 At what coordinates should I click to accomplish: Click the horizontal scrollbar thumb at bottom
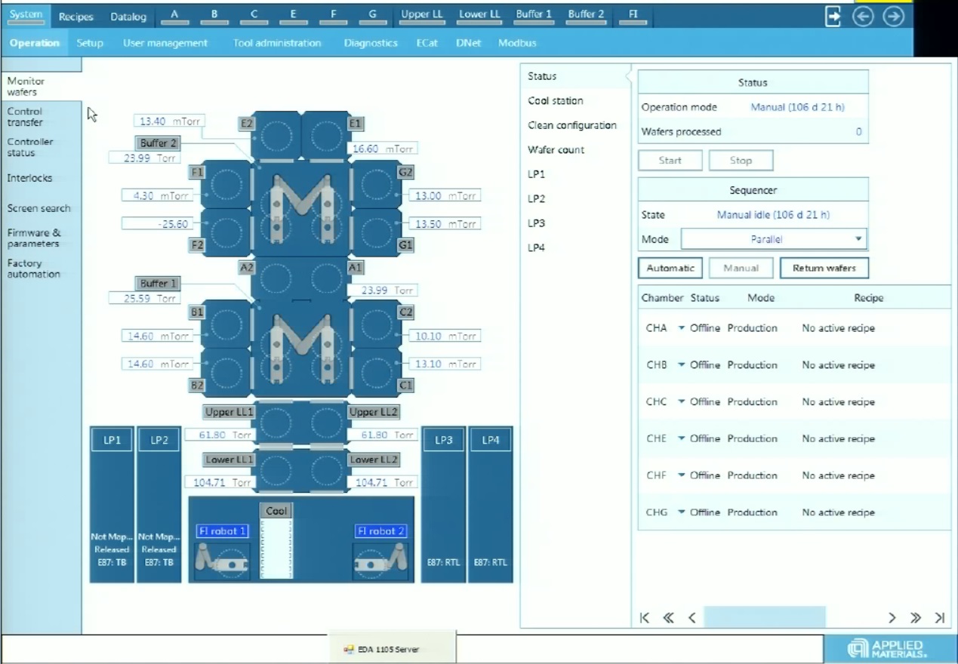point(765,618)
